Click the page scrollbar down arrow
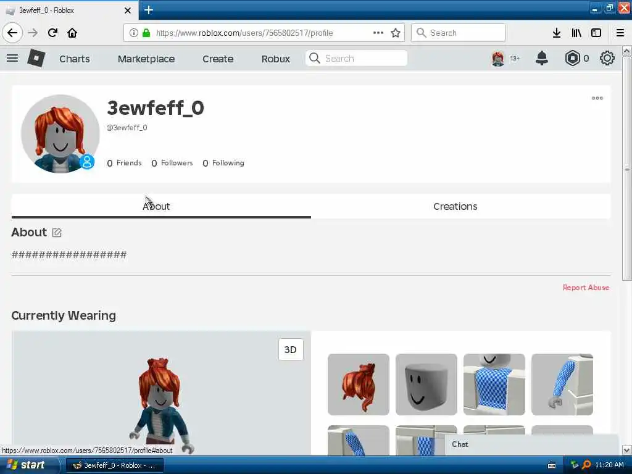Image resolution: width=632 pixels, height=474 pixels. point(627,450)
